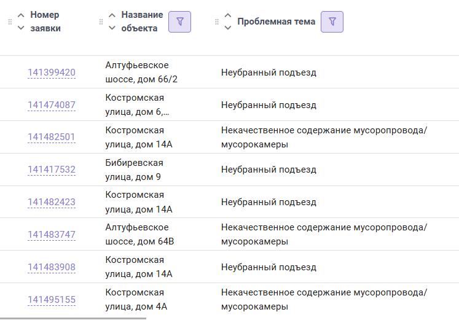Open request 141483908 link
This screenshot has width=459, height=328.
(x=52, y=267)
